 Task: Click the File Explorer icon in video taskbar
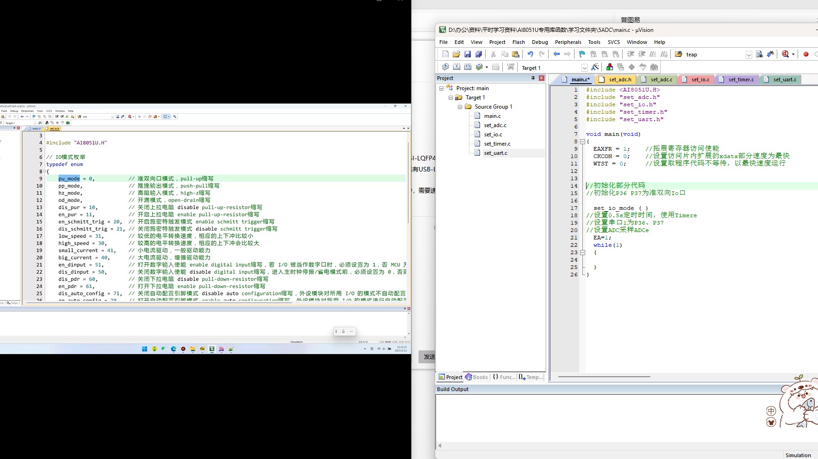(193, 349)
